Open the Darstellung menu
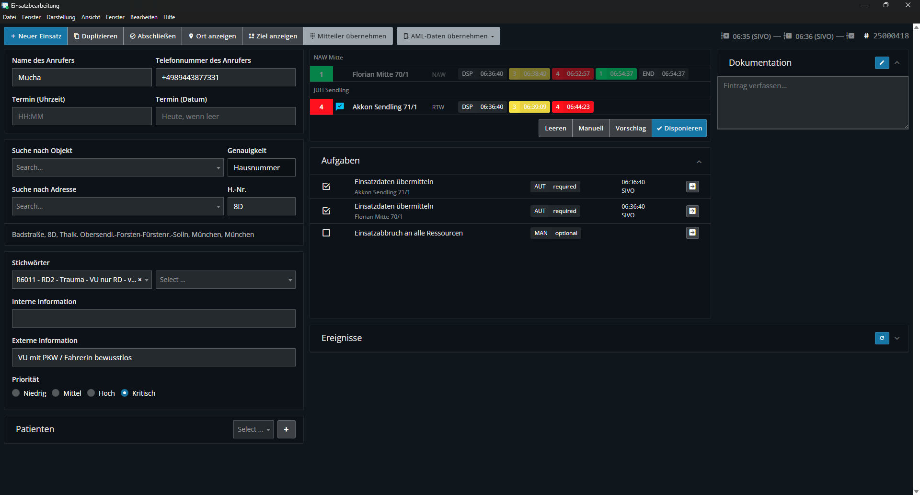Image resolution: width=920 pixels, height=495 pixels. click(61, 17)
